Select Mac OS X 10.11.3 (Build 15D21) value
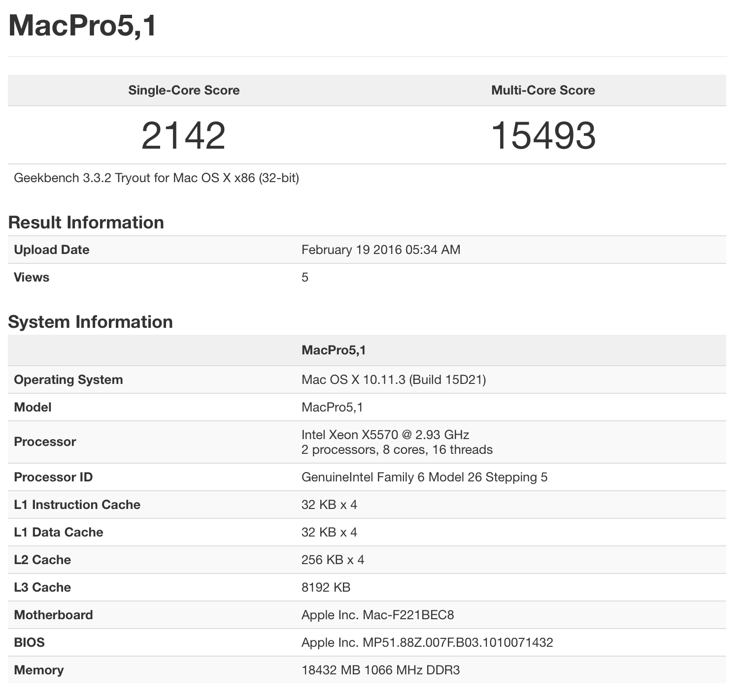741x696 pixels. 394,380
